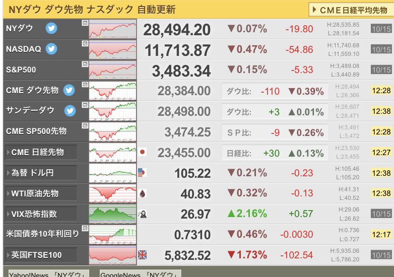
Task: Click the WTI price 40.83
Action: point(195,194)
